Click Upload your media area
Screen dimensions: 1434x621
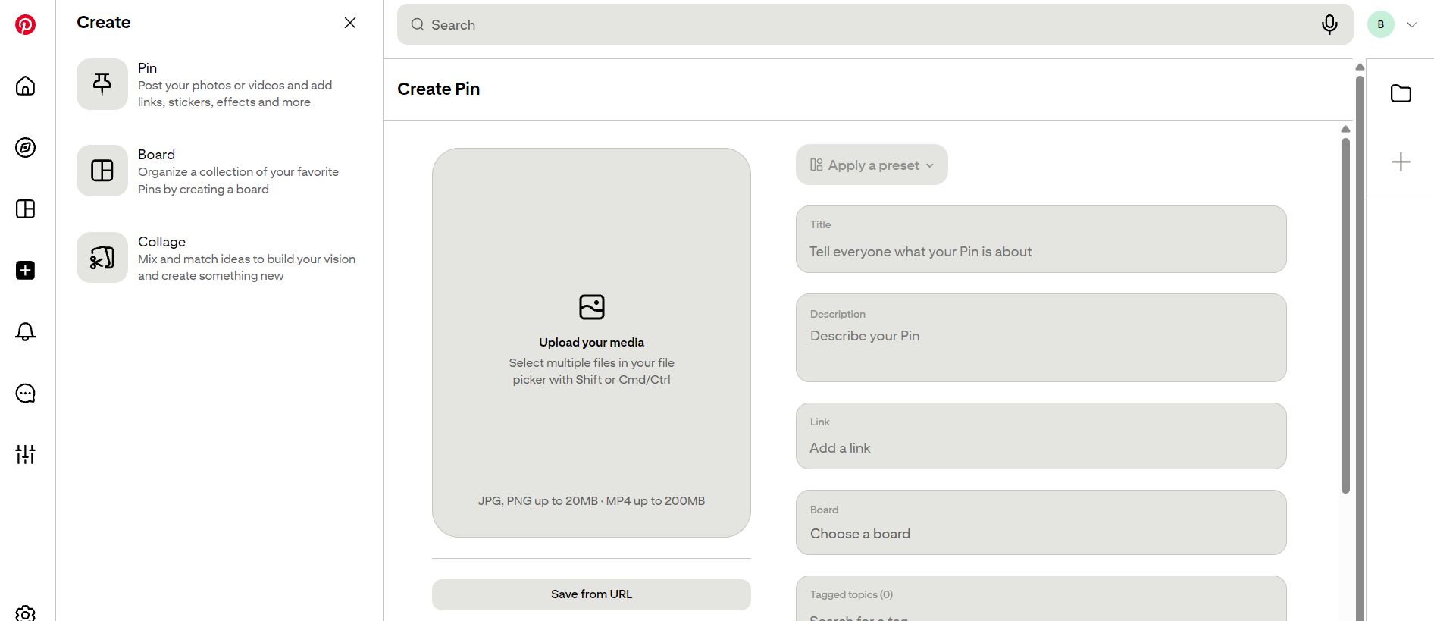click(591, 343)
